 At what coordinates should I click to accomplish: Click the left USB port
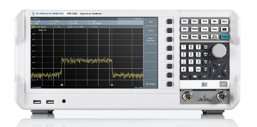tap(37, 102)
